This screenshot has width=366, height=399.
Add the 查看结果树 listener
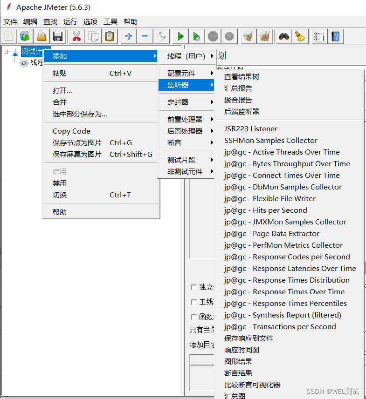pyautogui.click(x=289, y=77)
